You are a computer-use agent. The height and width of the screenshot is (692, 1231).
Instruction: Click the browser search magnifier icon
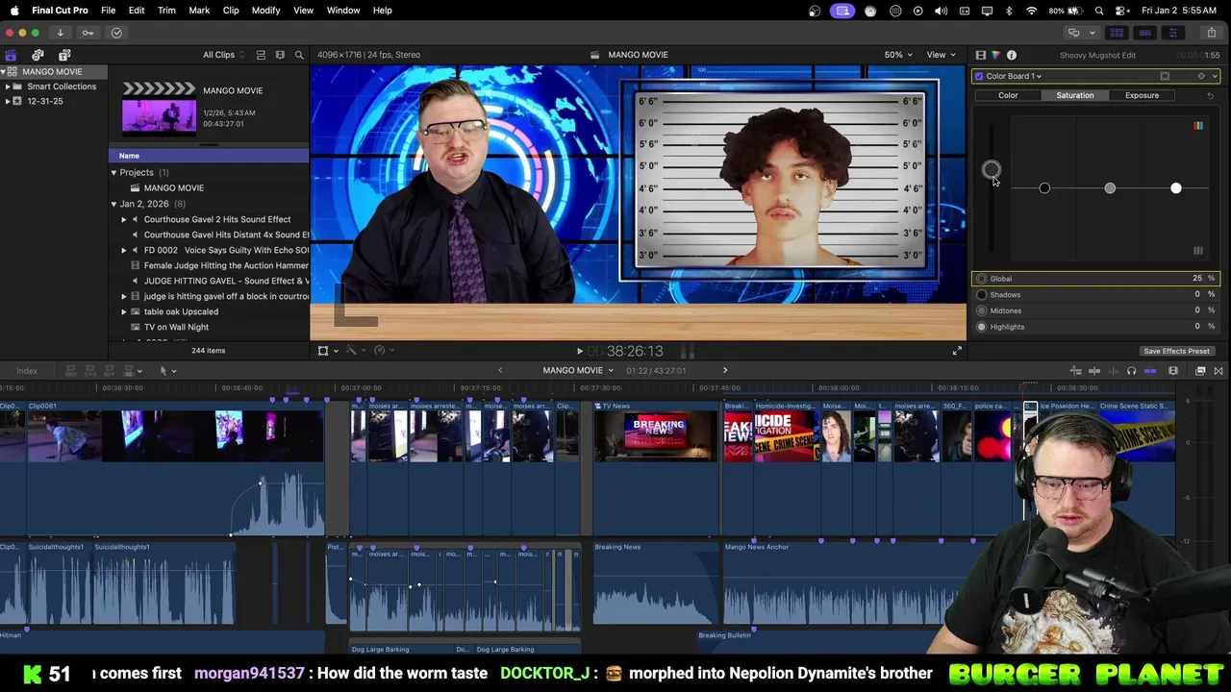(x=299, y=55)
